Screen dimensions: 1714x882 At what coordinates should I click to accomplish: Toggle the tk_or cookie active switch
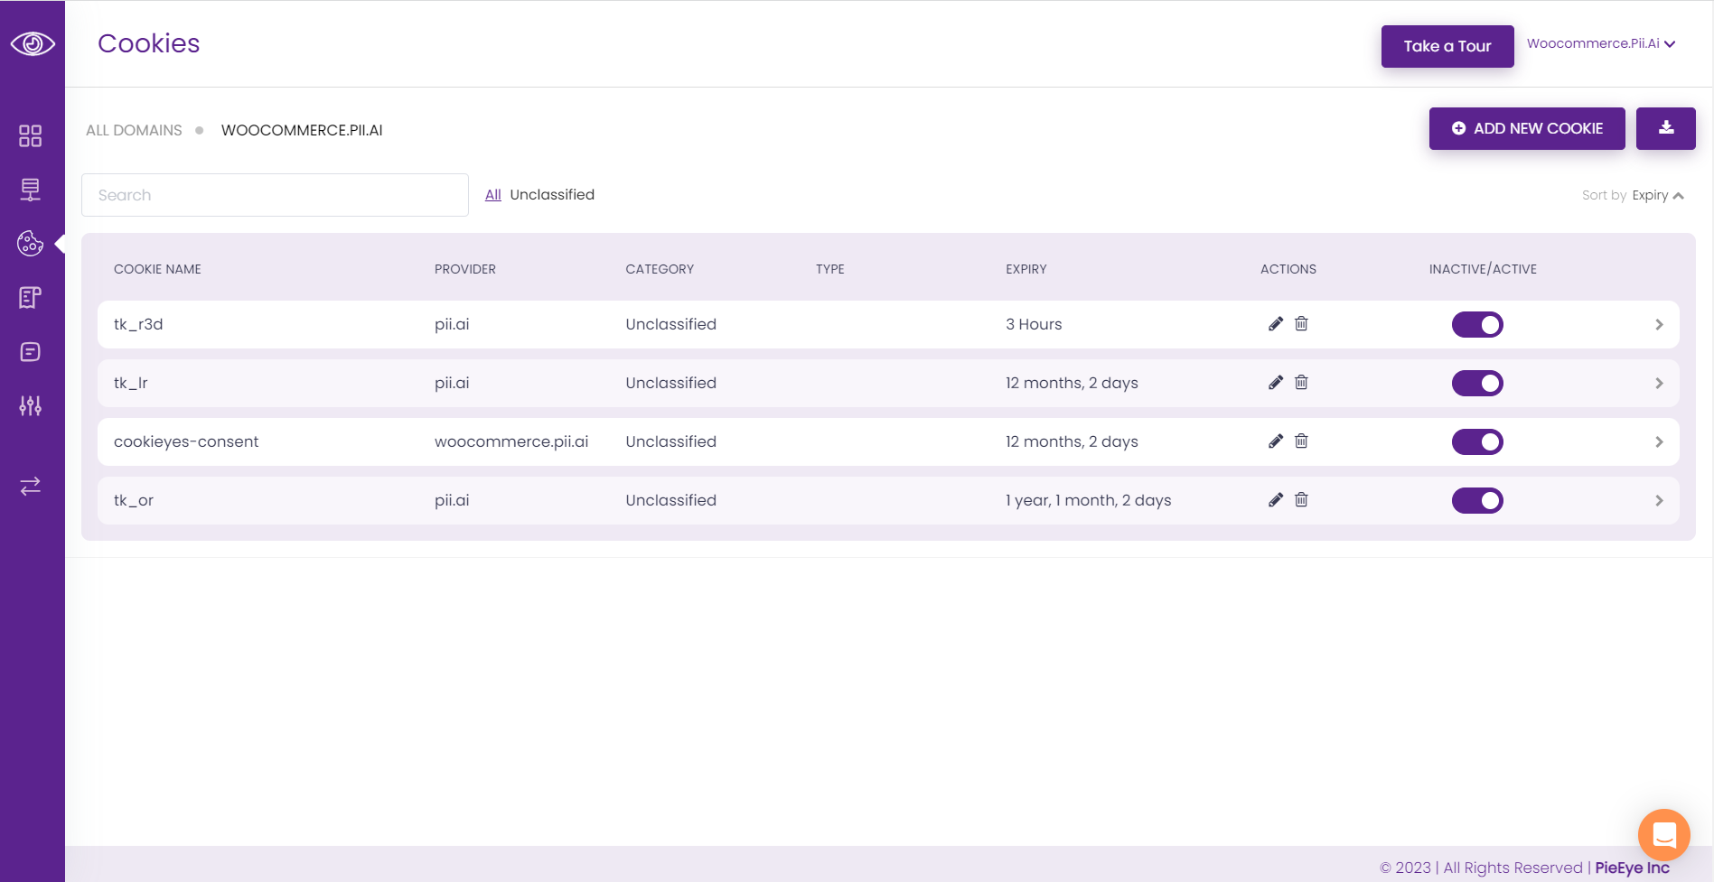tap(1477, 500)
